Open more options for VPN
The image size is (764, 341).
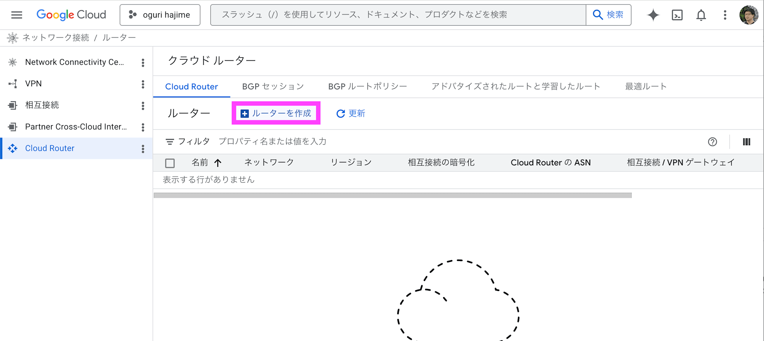click(x=143, y=84)
